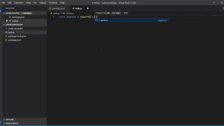Click the split editor icon
The height and width of the screenshot is (126, 224).
[223, 8]
